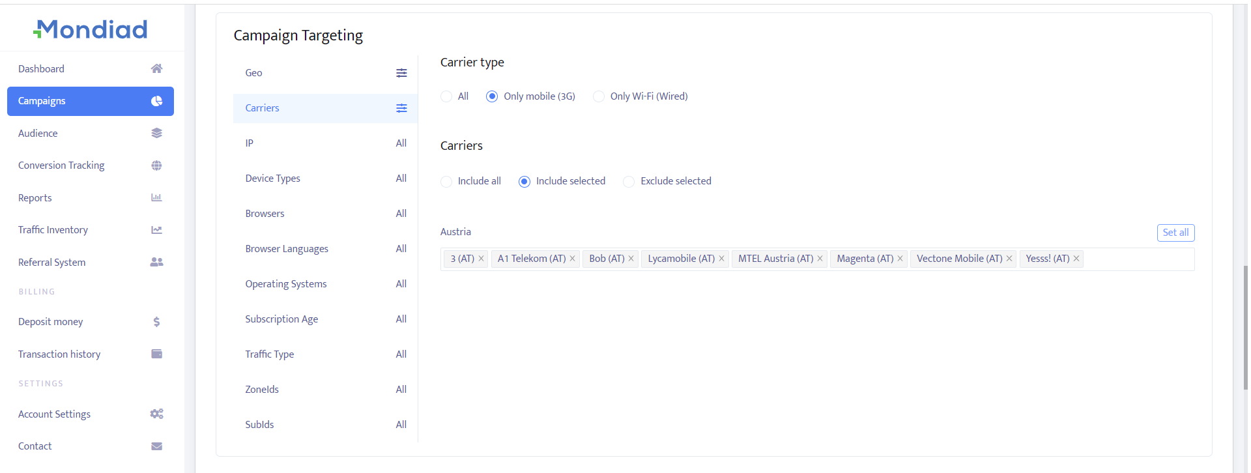This screenshot has width=1251, height=473.
Task: Click the Referral System users icon
Action: pyautogui.click(x=156, y=262)
